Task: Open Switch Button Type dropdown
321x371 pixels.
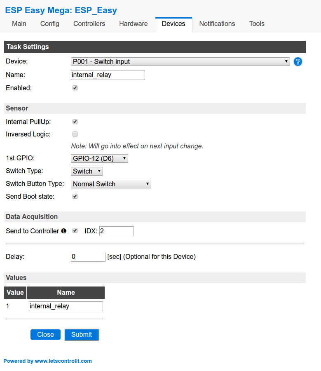Action: coord(111,184)
